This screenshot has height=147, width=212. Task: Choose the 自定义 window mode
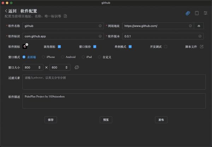click(x=99, y=57)
